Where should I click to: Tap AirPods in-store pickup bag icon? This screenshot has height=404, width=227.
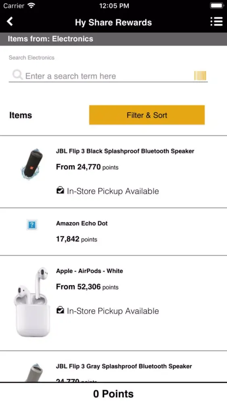[60, 310]
